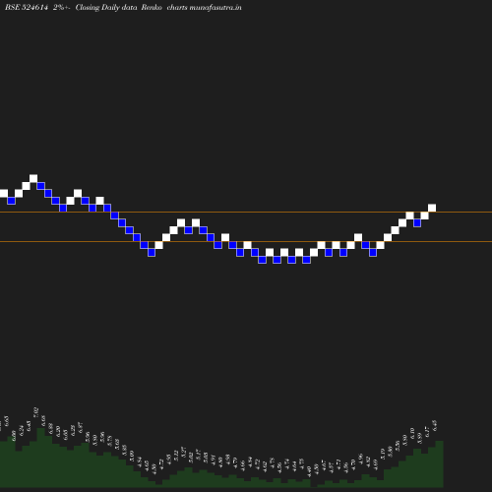
Task: Click the 6.10 value label
Action: pos(412,433)
